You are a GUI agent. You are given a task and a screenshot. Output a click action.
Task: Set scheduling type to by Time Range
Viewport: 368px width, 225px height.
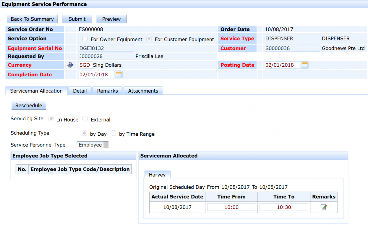coord(114,133)
